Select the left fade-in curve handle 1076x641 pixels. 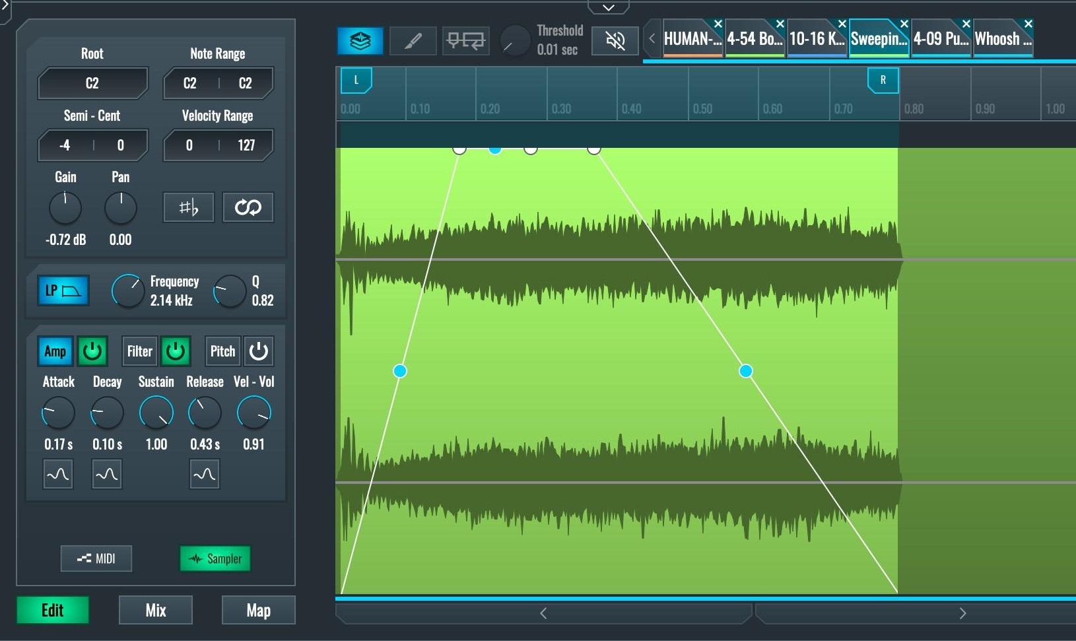(399, 371)
